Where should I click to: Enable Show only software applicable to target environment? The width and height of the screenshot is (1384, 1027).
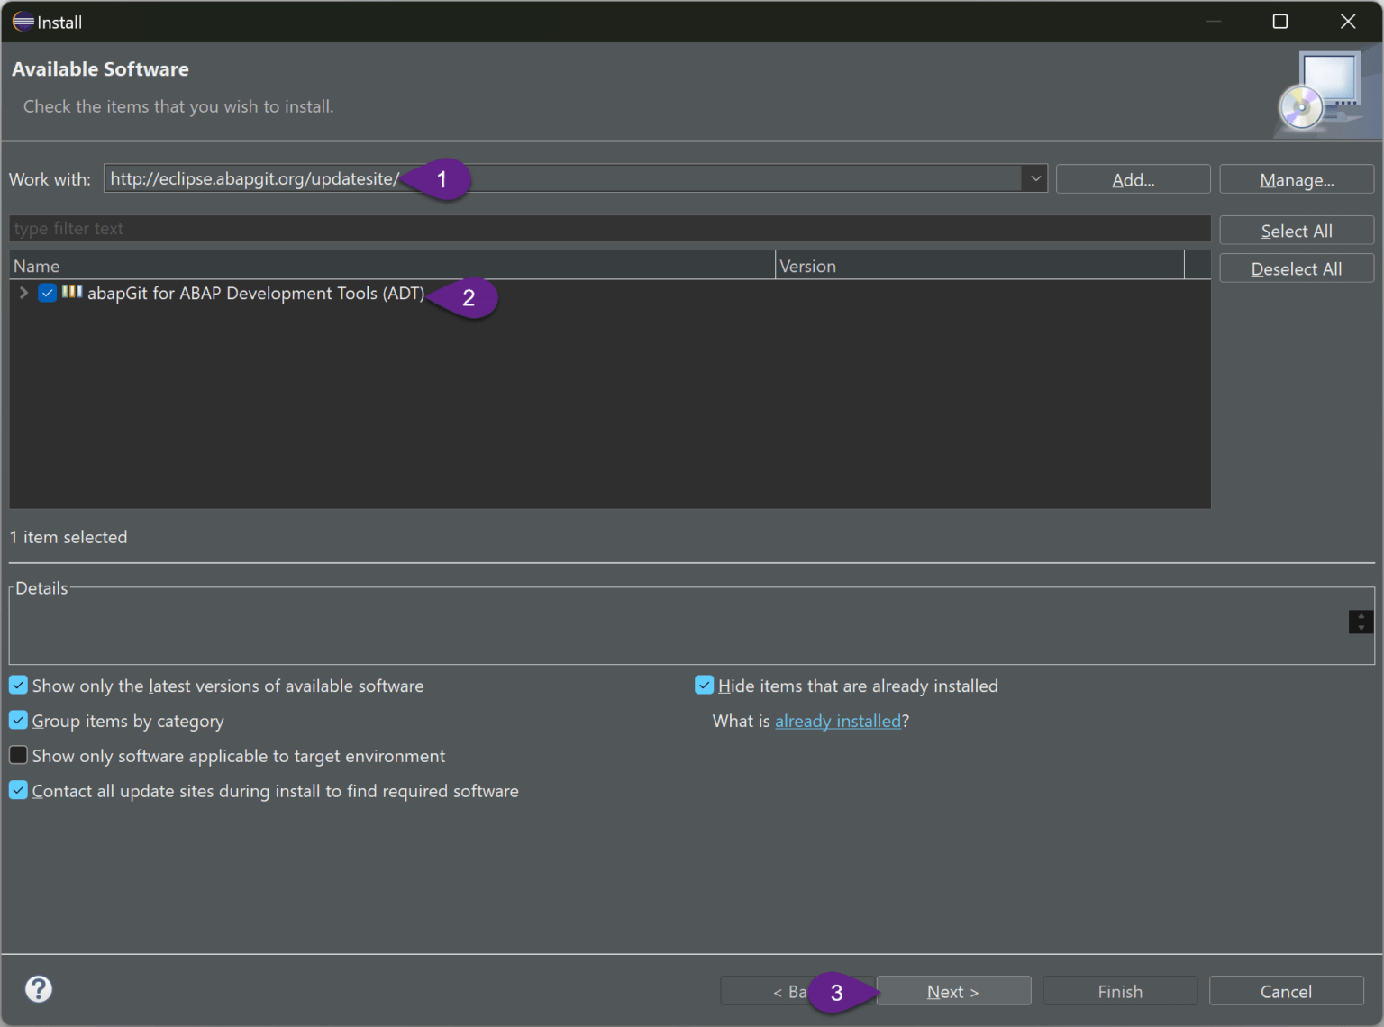click(x=18, y=755)
